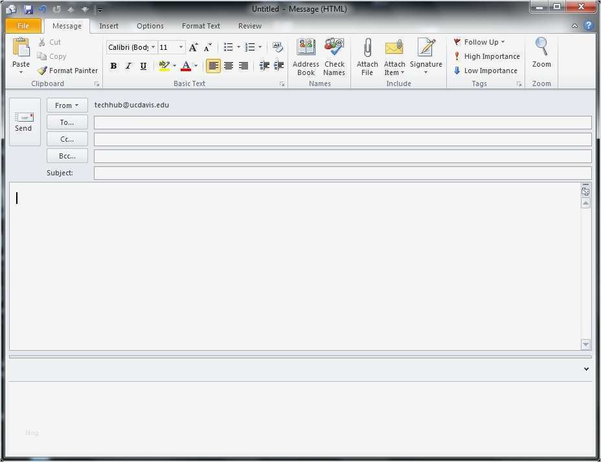This screenshot has width=601, height=462.
Task: Activate the Format Painter brush
Action: click(x=42, y=71)
